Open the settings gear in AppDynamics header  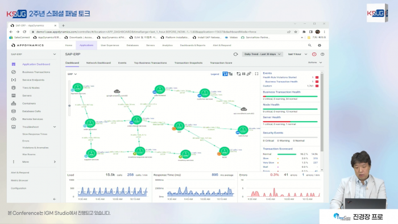320,45
